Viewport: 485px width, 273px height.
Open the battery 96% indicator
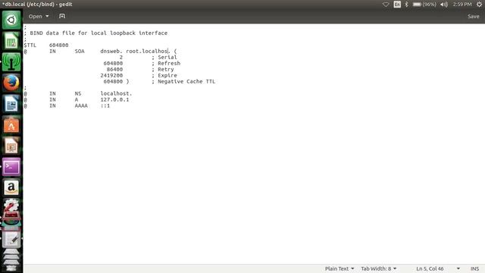point(424,5)
